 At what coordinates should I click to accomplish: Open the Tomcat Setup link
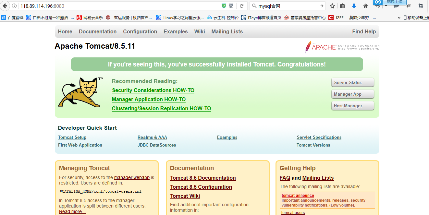72,137
